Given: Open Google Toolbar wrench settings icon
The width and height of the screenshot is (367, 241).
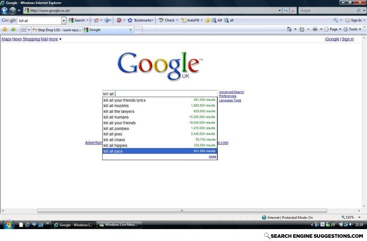Looking at the screenshot, I should [x=336, y=20].
